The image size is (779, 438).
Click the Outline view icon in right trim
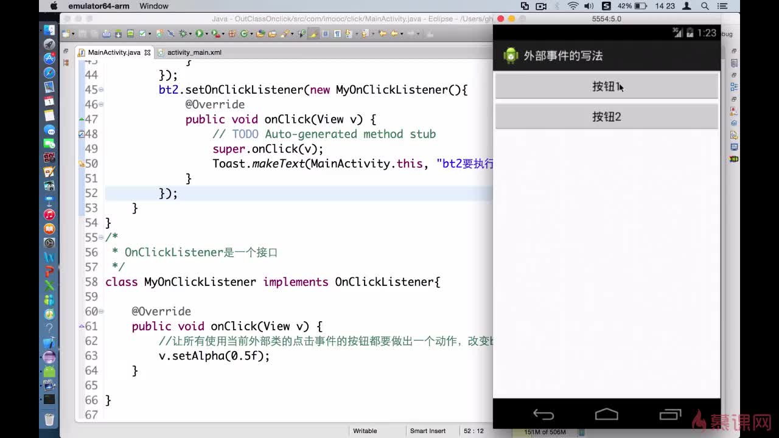coord(734,86)
